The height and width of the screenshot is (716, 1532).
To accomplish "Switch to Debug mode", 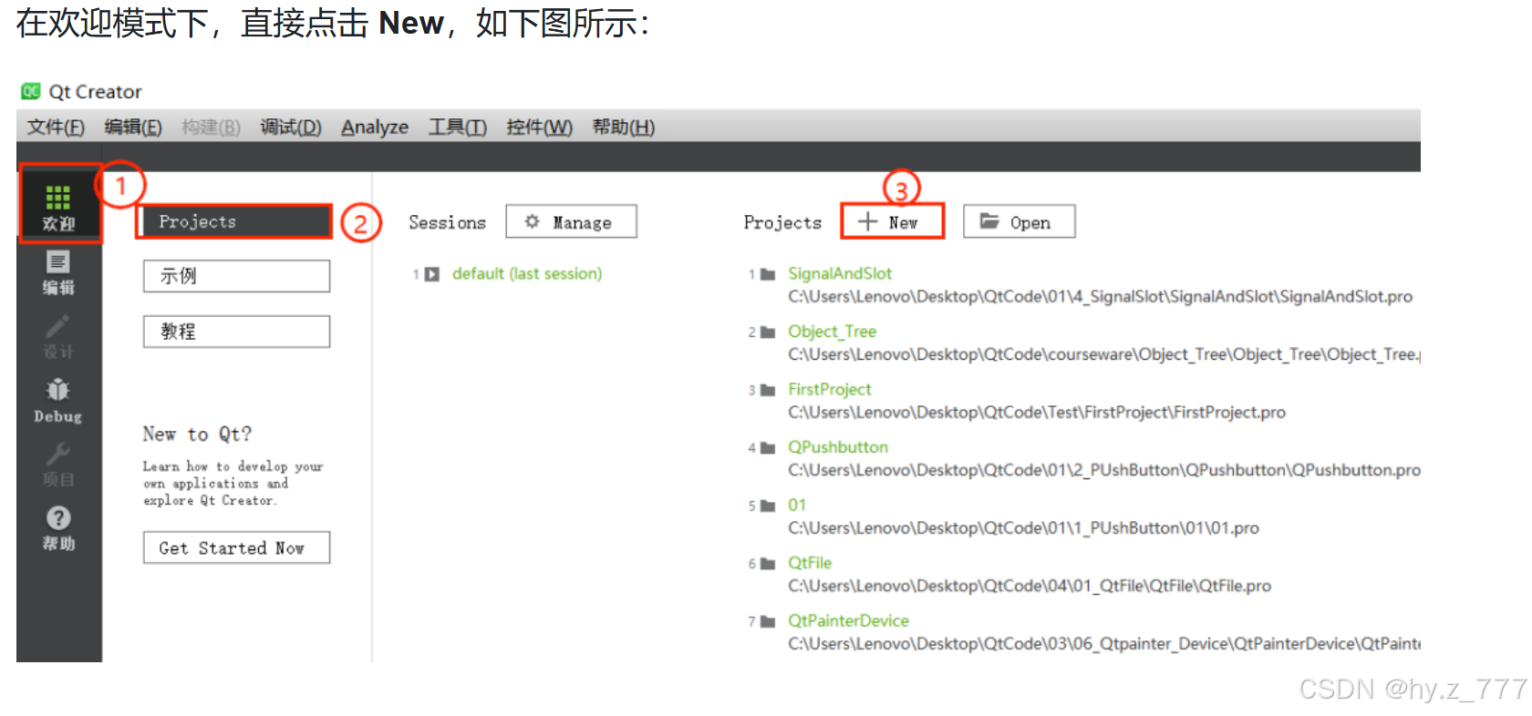I will (58, 402).
